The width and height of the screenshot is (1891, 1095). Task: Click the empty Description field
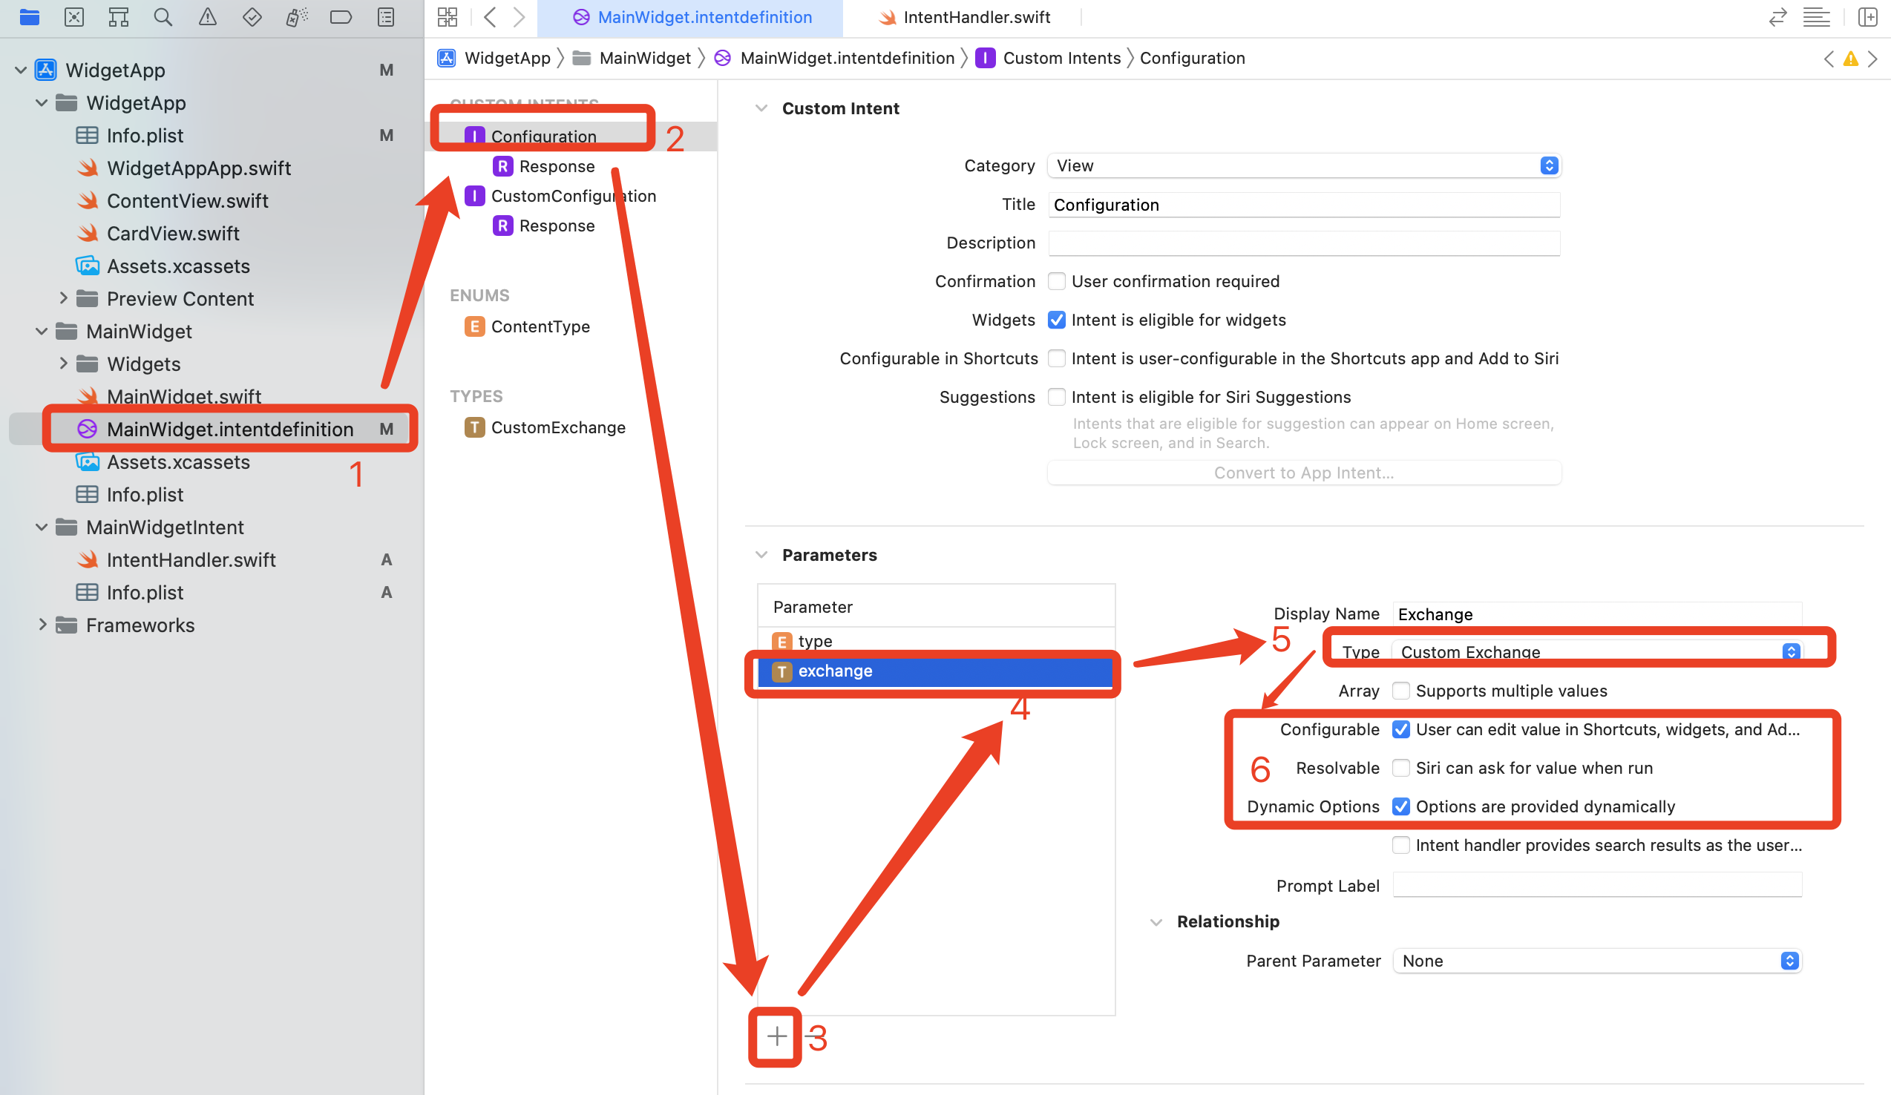pos(1304,243)
